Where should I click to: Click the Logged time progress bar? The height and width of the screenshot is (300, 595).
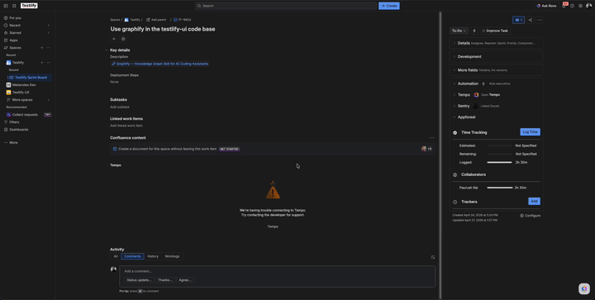click(x=499, y=162)
